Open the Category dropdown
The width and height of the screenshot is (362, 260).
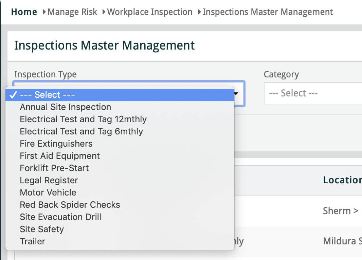312,93
